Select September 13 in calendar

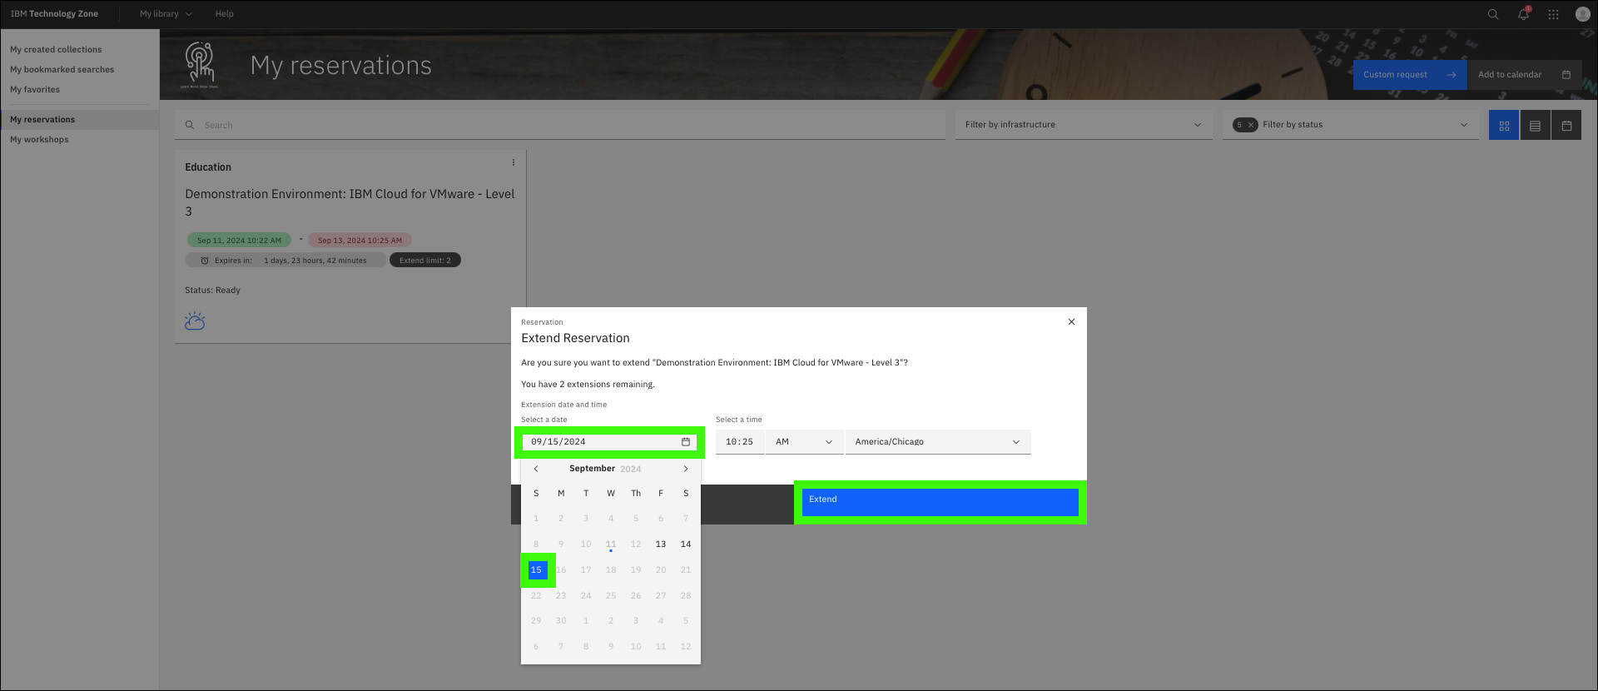point(661,544)
